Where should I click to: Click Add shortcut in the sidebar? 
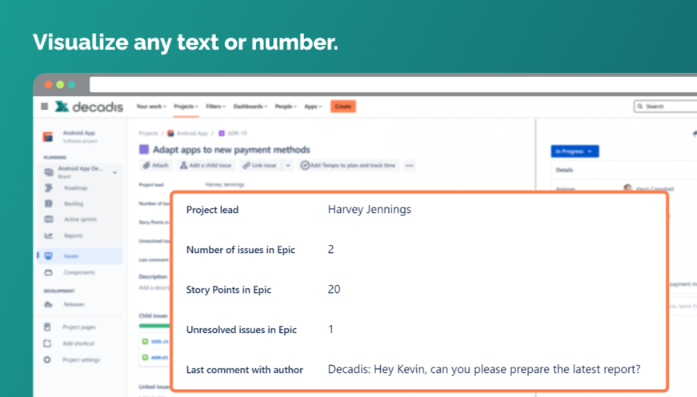(x=78, y=343)
